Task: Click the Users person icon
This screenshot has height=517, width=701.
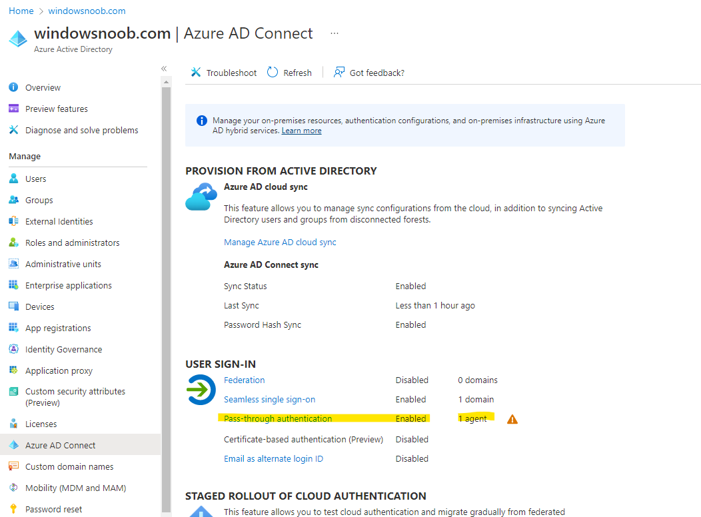Action: tap(13, 179)
